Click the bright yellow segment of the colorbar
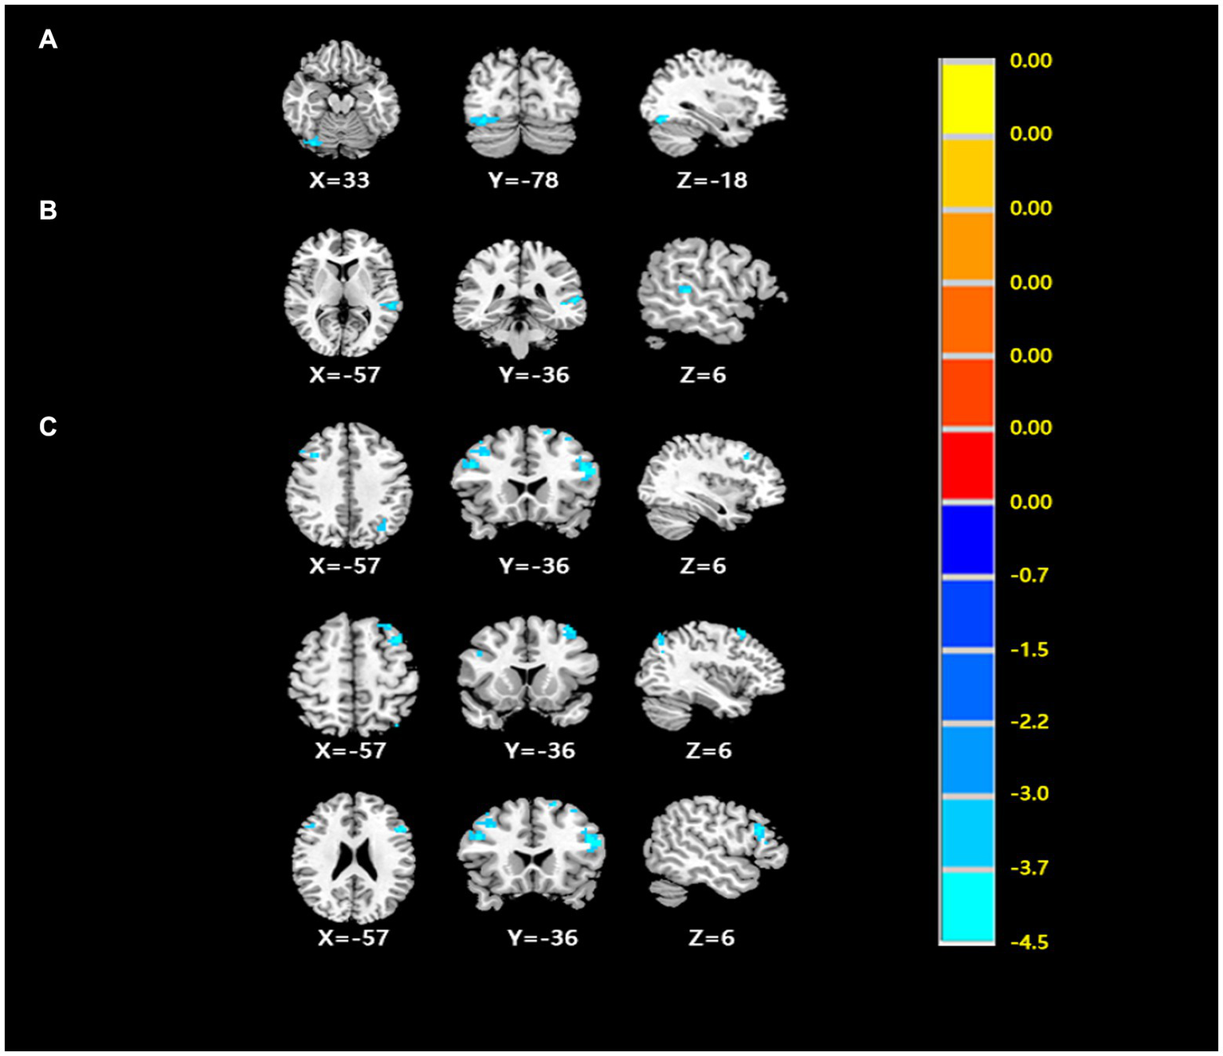 (x=967, y=97)
